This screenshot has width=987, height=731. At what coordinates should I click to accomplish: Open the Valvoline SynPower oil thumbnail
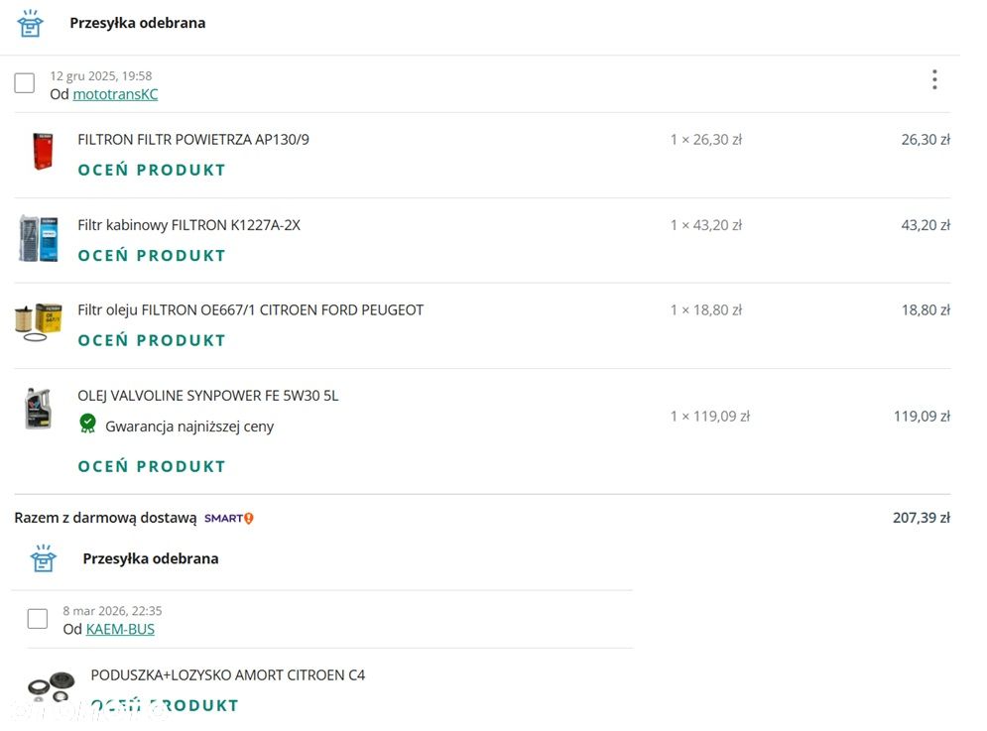pyautogui.click(x=38, y=410)
